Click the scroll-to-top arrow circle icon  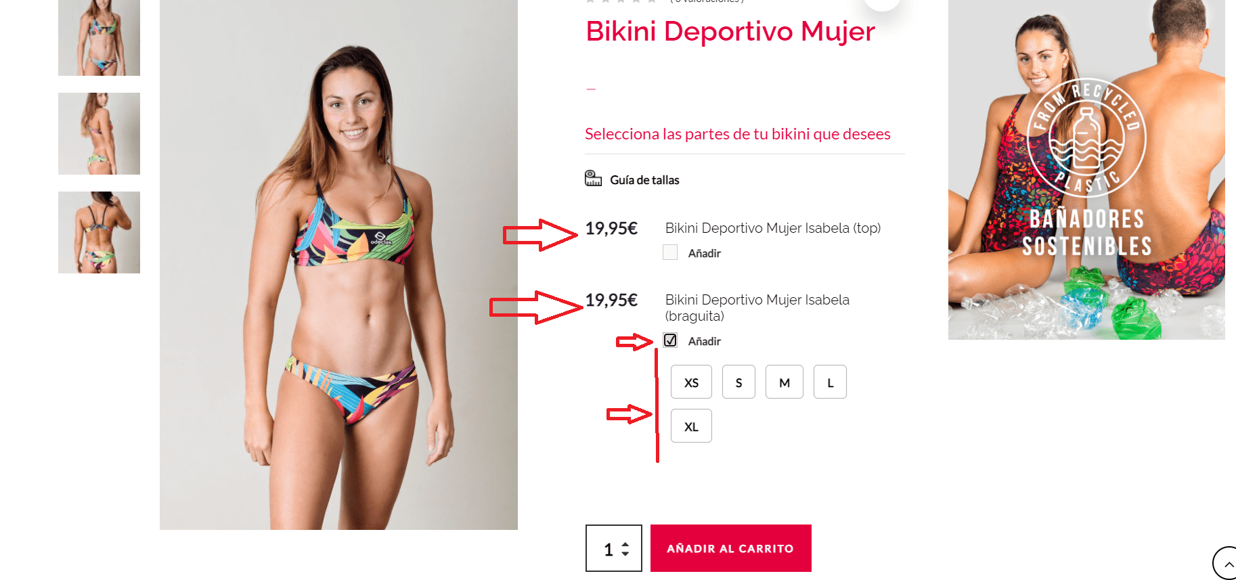click(1225, 563)
